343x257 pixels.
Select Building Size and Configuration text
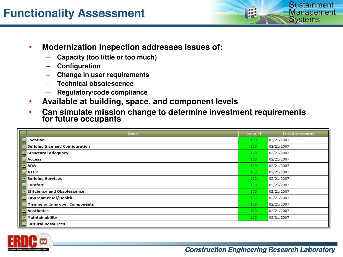click(59, 146)
